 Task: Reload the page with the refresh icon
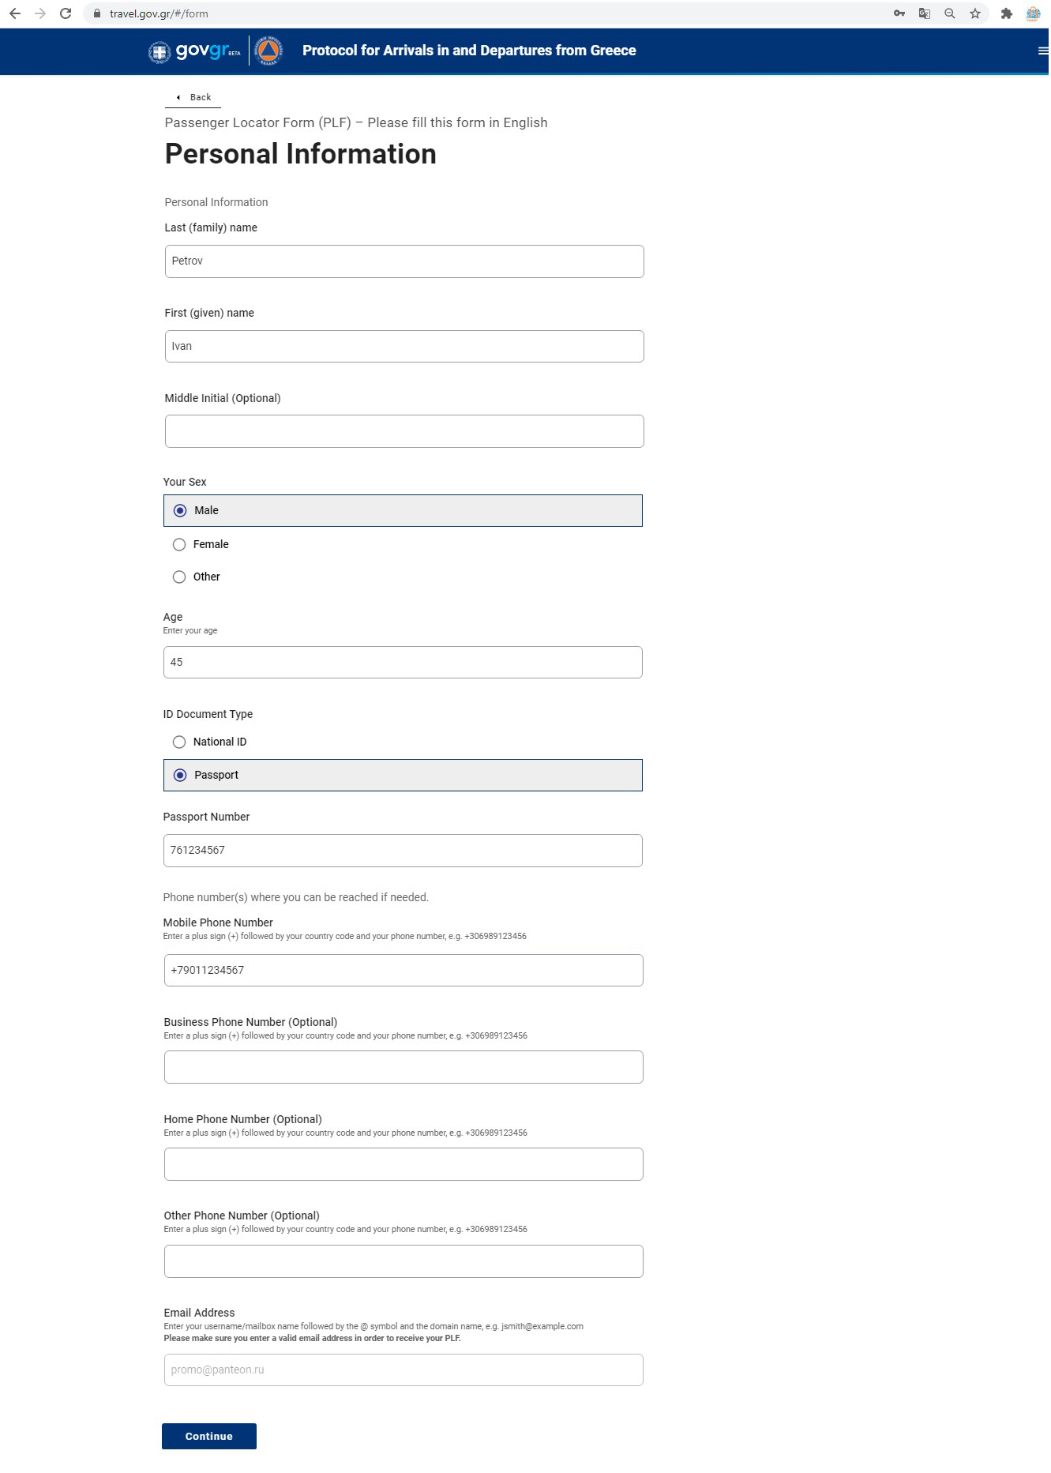66,13
